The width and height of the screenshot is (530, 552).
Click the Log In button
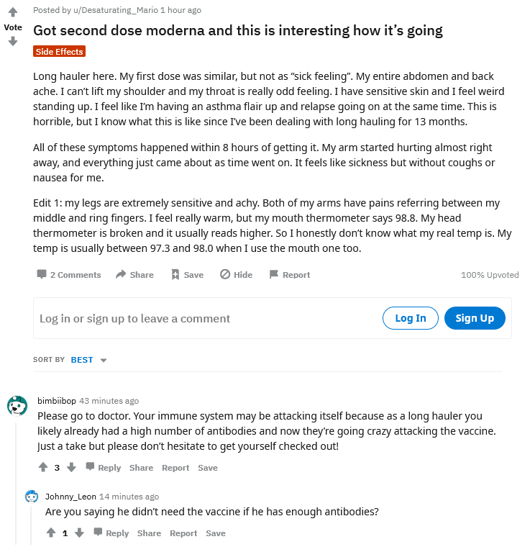[411, 318]
